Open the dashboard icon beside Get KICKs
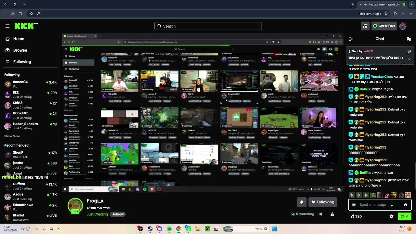Screen dimensions: 416x234 (x=365, y=26)
